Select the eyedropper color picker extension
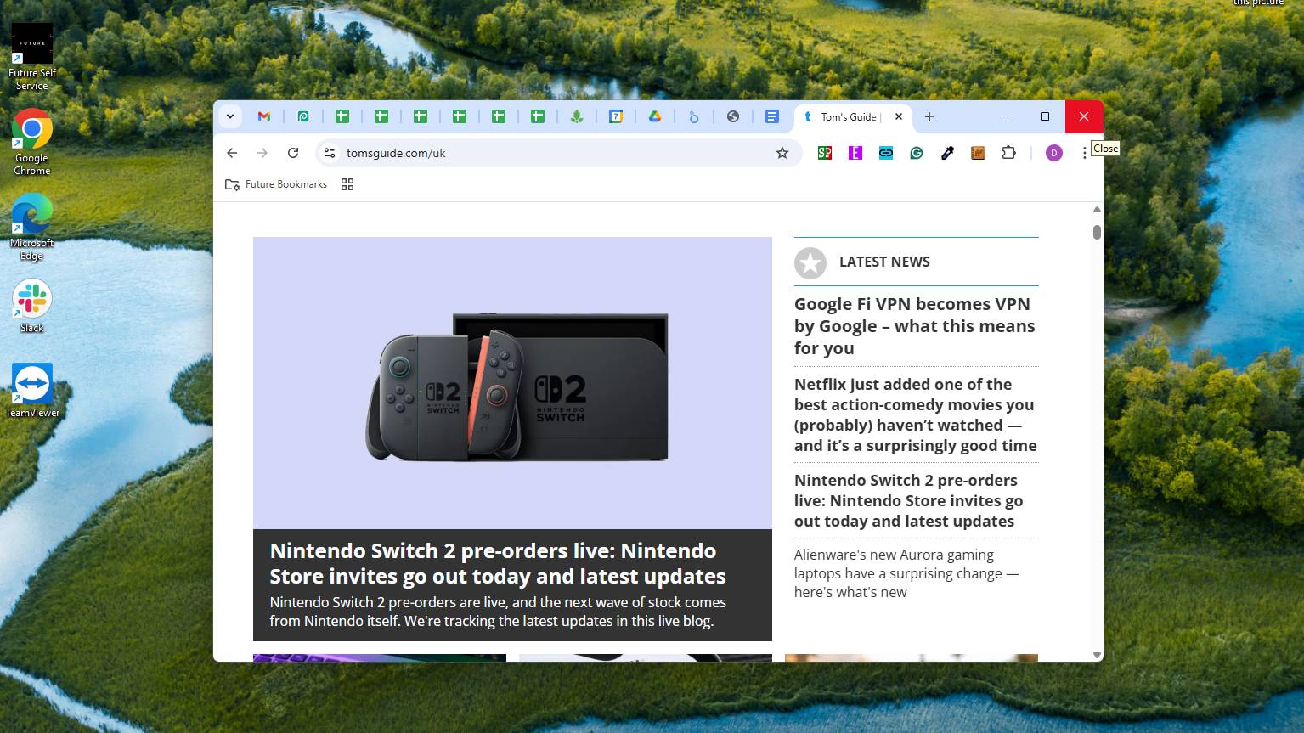Image resolution: width=1304 pixels, height=733 pixels. 947,153
